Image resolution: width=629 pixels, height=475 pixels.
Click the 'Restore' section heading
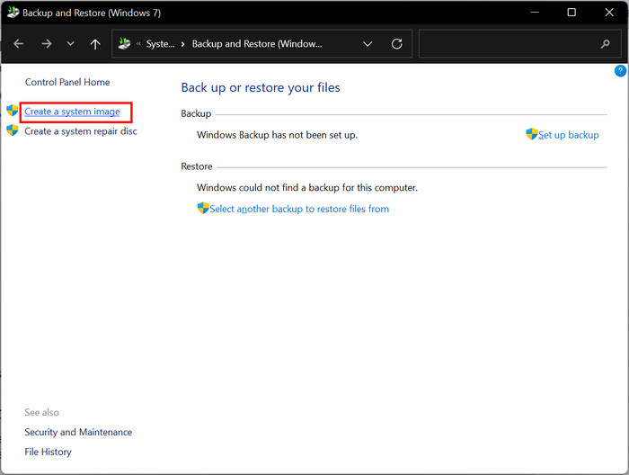197,166
